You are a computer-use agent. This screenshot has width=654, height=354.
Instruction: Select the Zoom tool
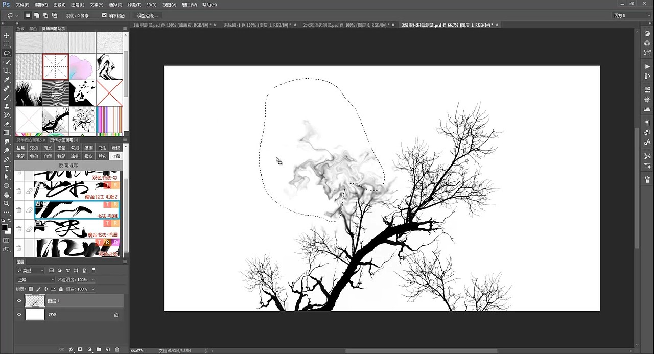point(7,203)
